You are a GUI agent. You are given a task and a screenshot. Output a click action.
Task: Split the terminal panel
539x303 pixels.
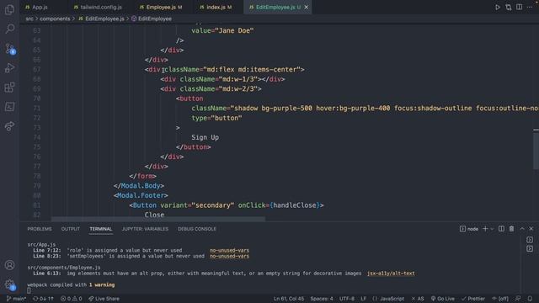pos(502,228)
